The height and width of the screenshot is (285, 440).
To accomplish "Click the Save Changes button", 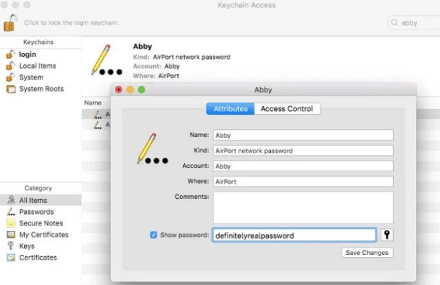I will coord(367,253).
